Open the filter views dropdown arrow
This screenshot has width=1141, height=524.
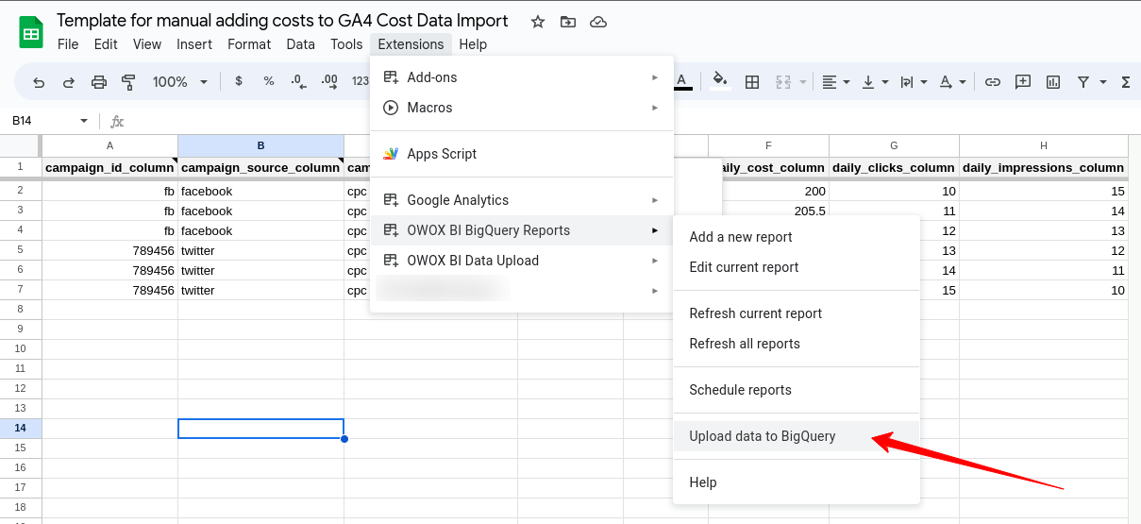(x=1103, y=82)
